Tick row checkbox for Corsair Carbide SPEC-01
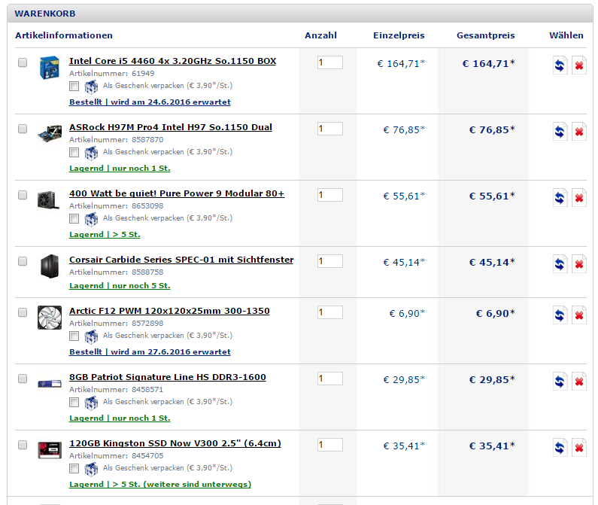Viewport: 598px width, 505px height. click(23, 261)
